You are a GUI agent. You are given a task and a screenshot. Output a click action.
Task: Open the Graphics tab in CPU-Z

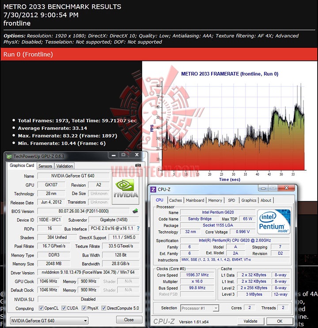click(x=249, y=200)
